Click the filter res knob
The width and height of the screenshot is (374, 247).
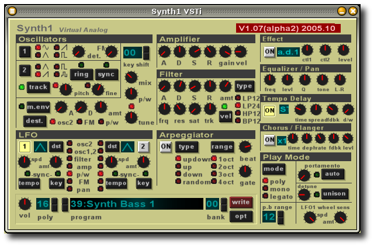(179, 109)
